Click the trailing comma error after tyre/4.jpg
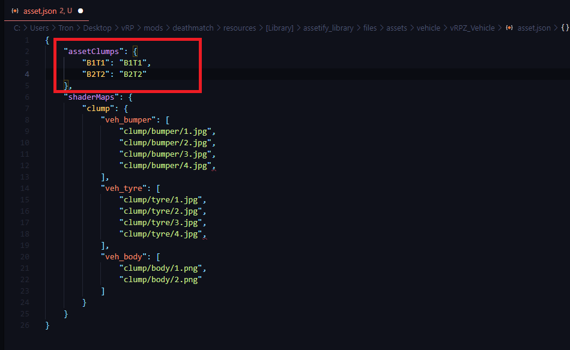This screenshot has width=570, height=350. [x=205, y=235]
